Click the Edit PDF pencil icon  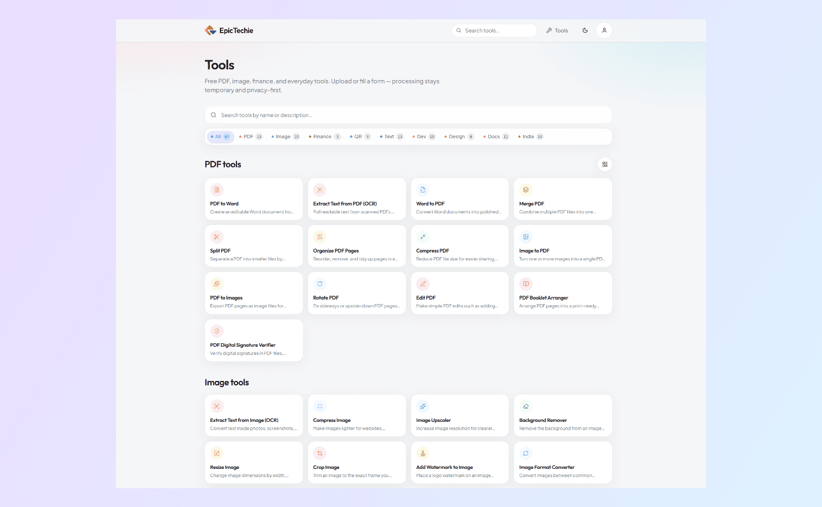tap(423, 284)
